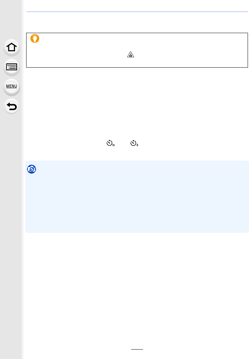
Task: Open the MENU list button
Action: pos(12,86)
